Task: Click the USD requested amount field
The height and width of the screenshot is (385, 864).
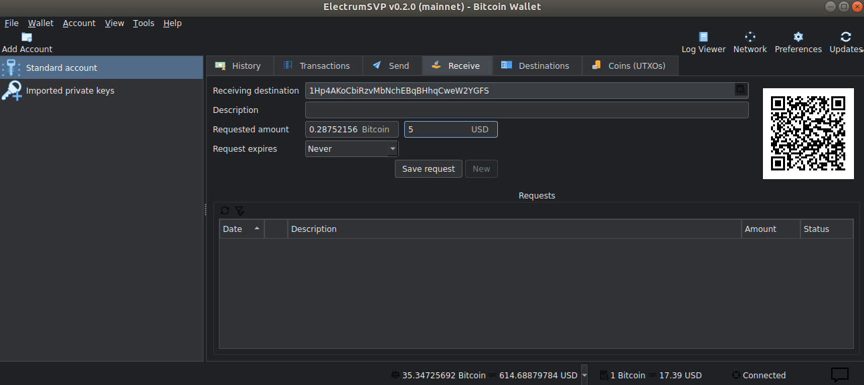Action: click(451, 129)
